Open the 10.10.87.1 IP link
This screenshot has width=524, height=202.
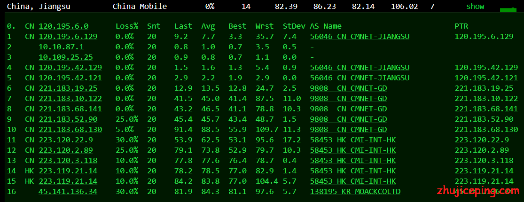click(61, 47)
